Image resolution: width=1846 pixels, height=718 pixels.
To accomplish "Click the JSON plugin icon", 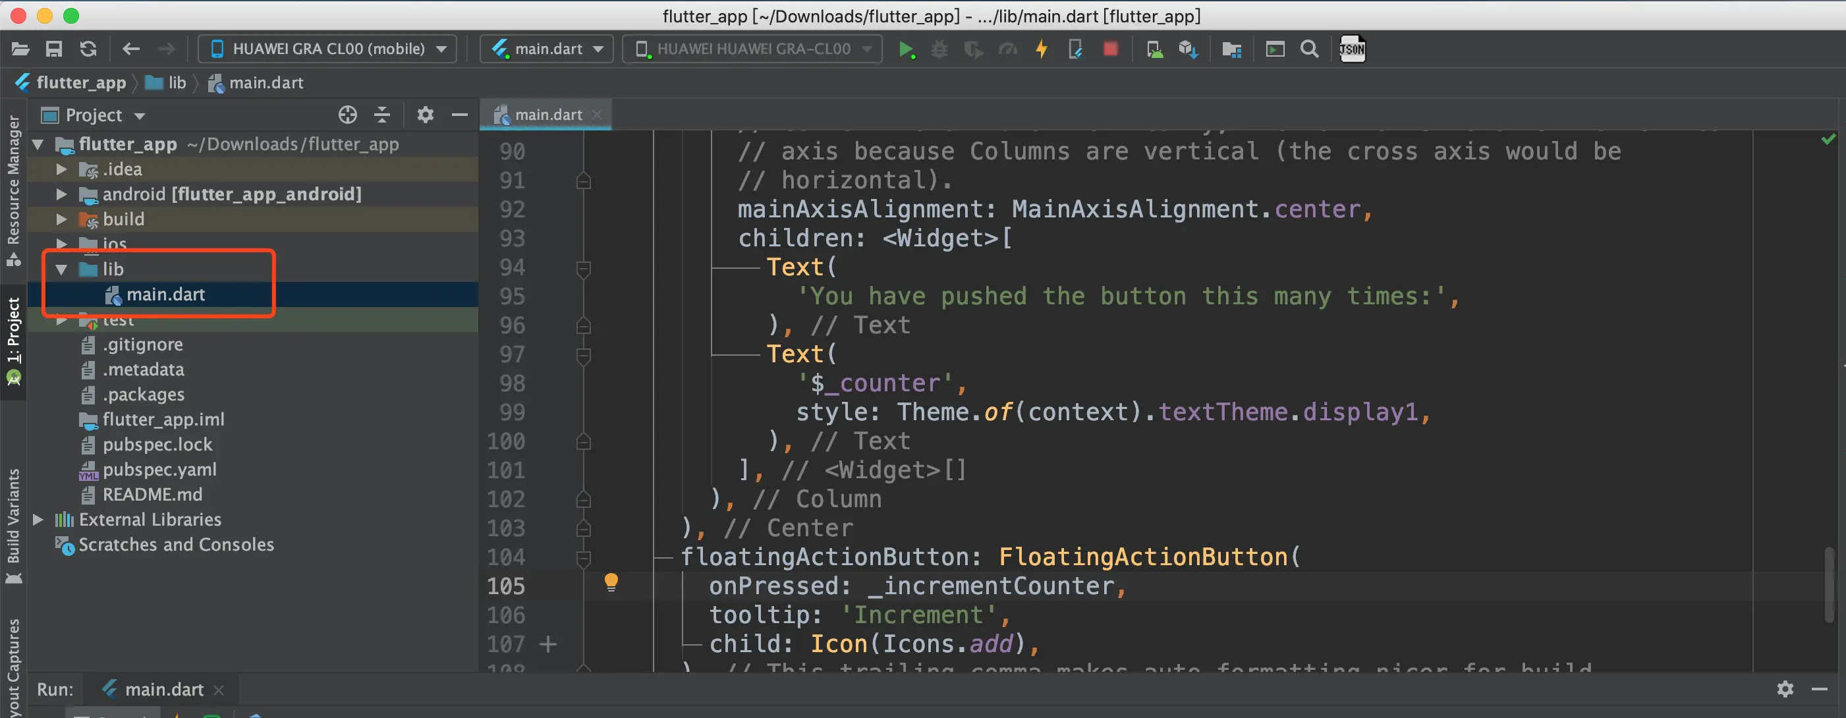I will point(1351,49).
